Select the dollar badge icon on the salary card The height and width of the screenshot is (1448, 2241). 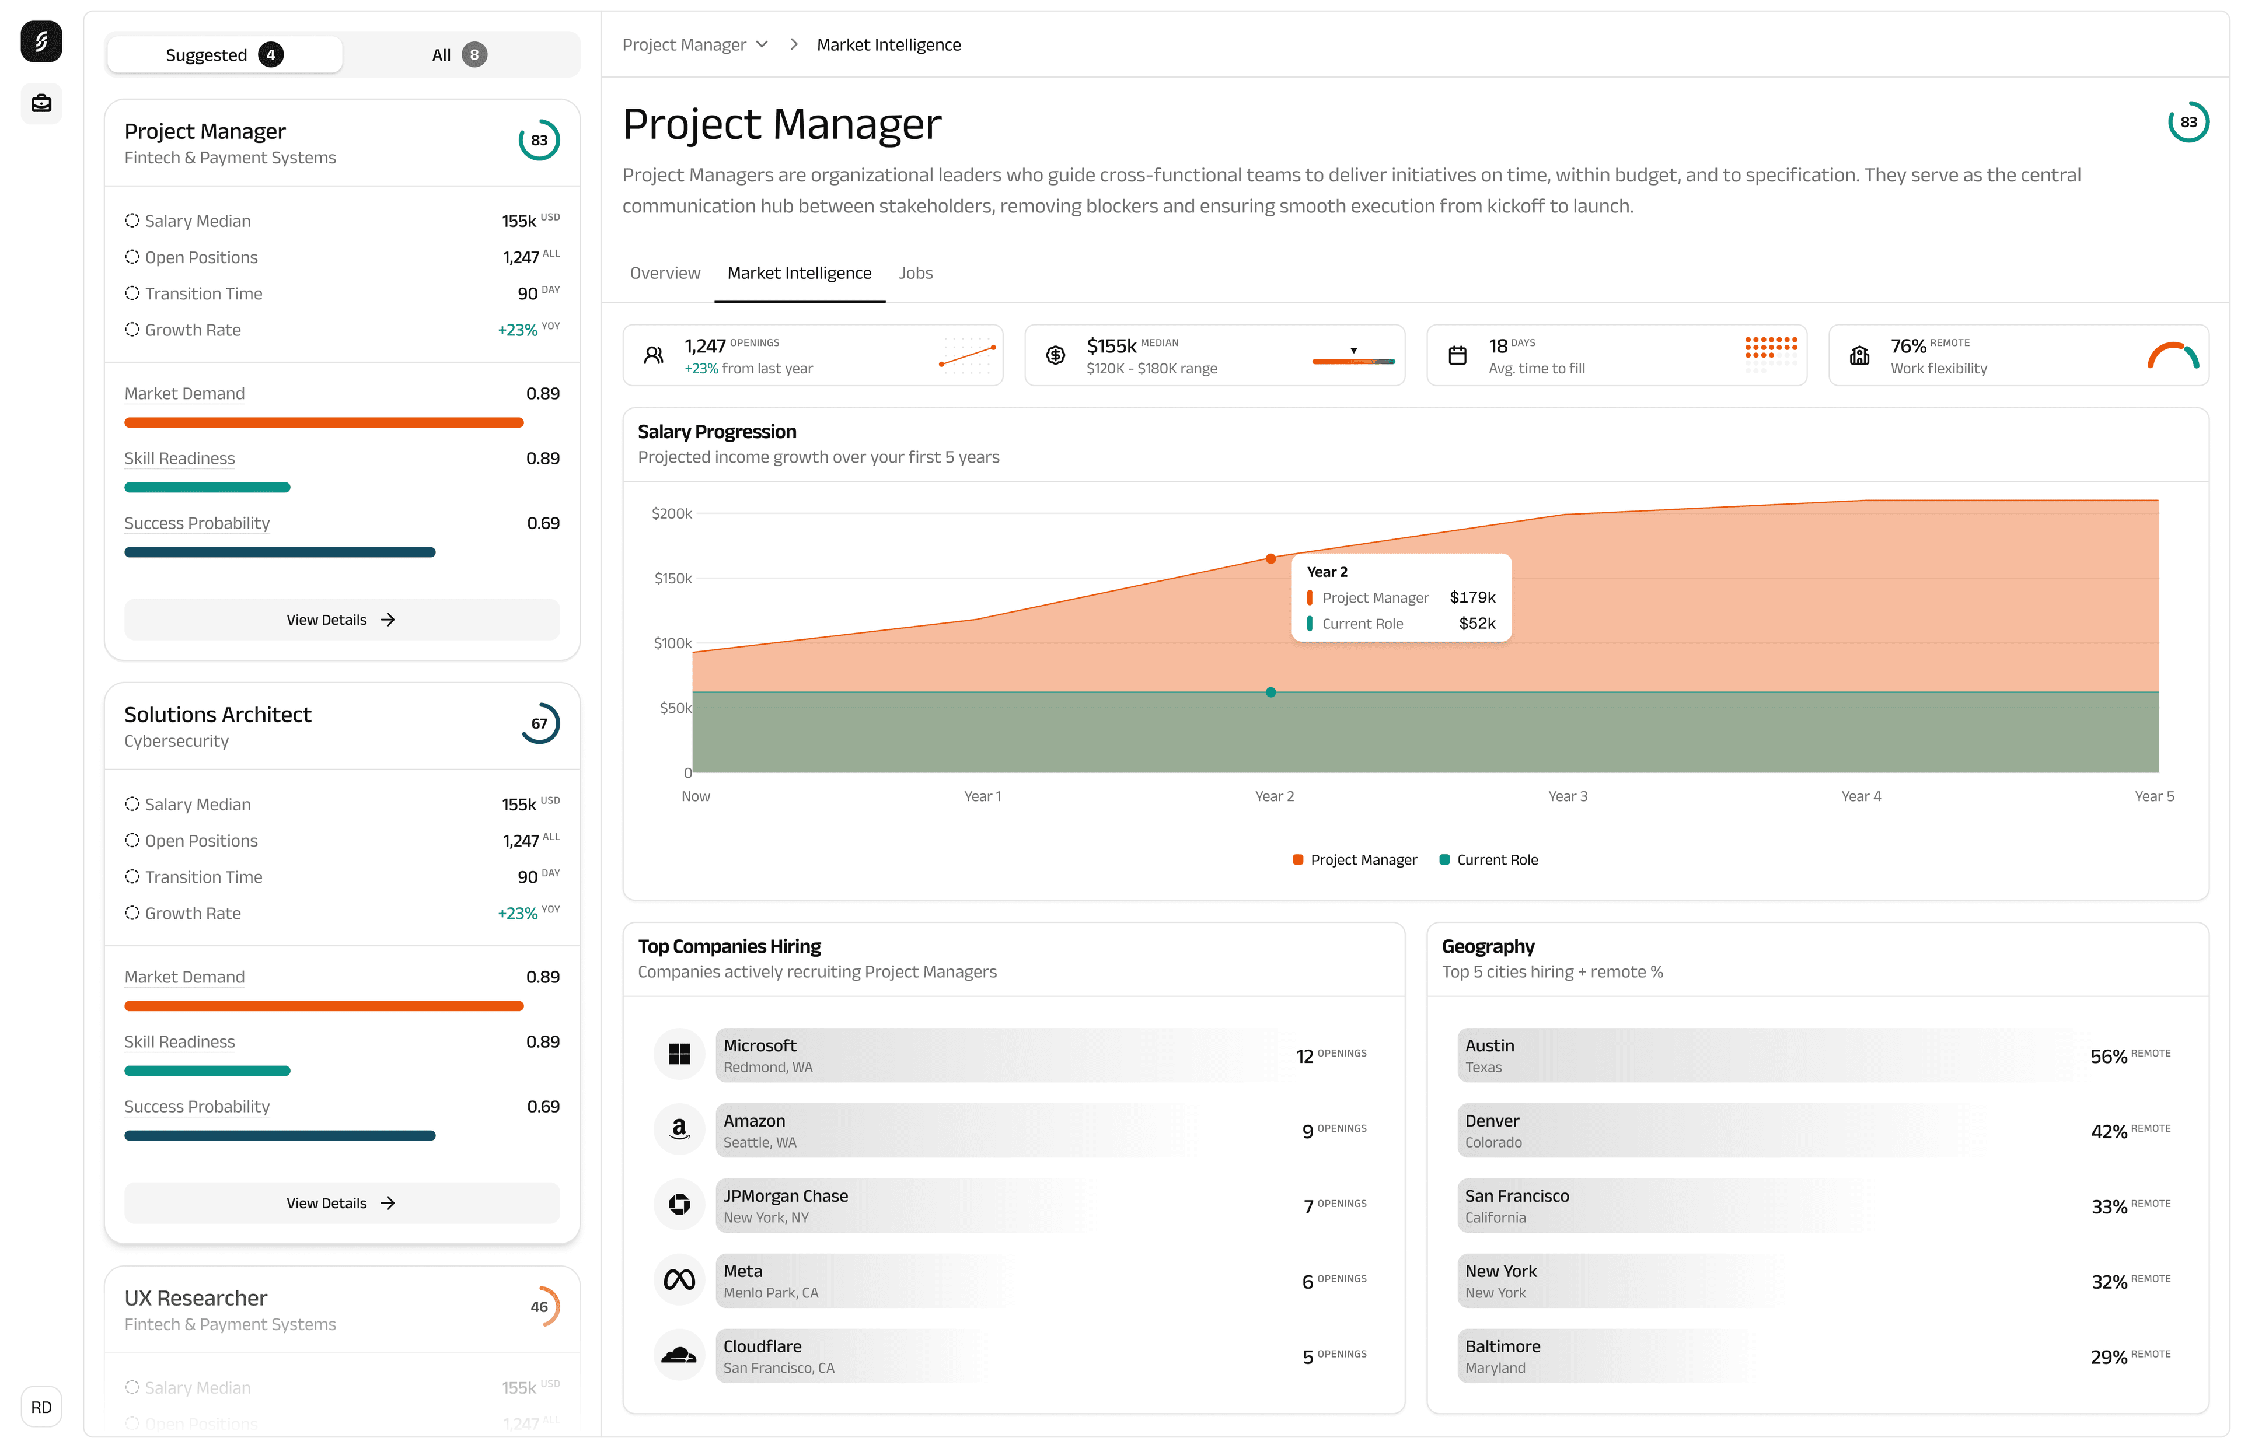1056,355
